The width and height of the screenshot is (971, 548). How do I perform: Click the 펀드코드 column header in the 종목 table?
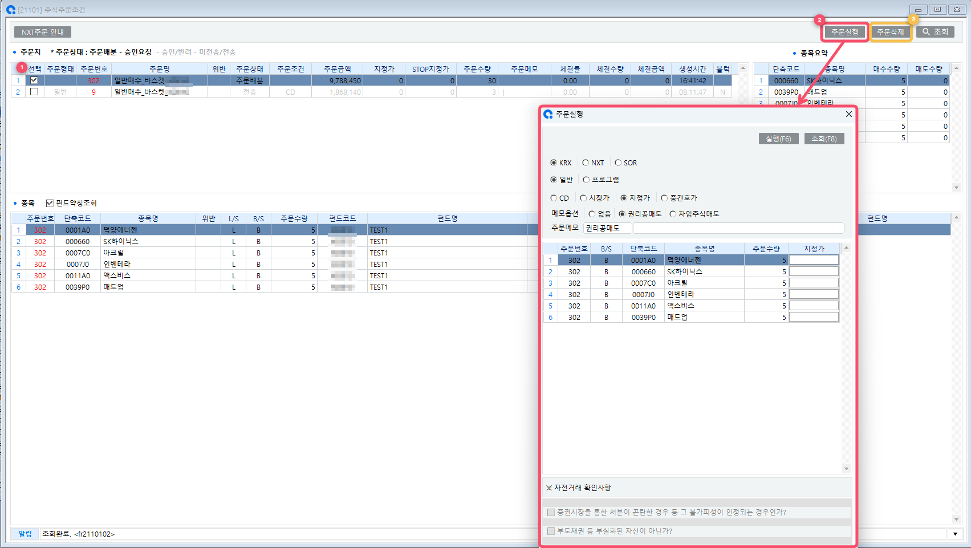click(343, 218)
